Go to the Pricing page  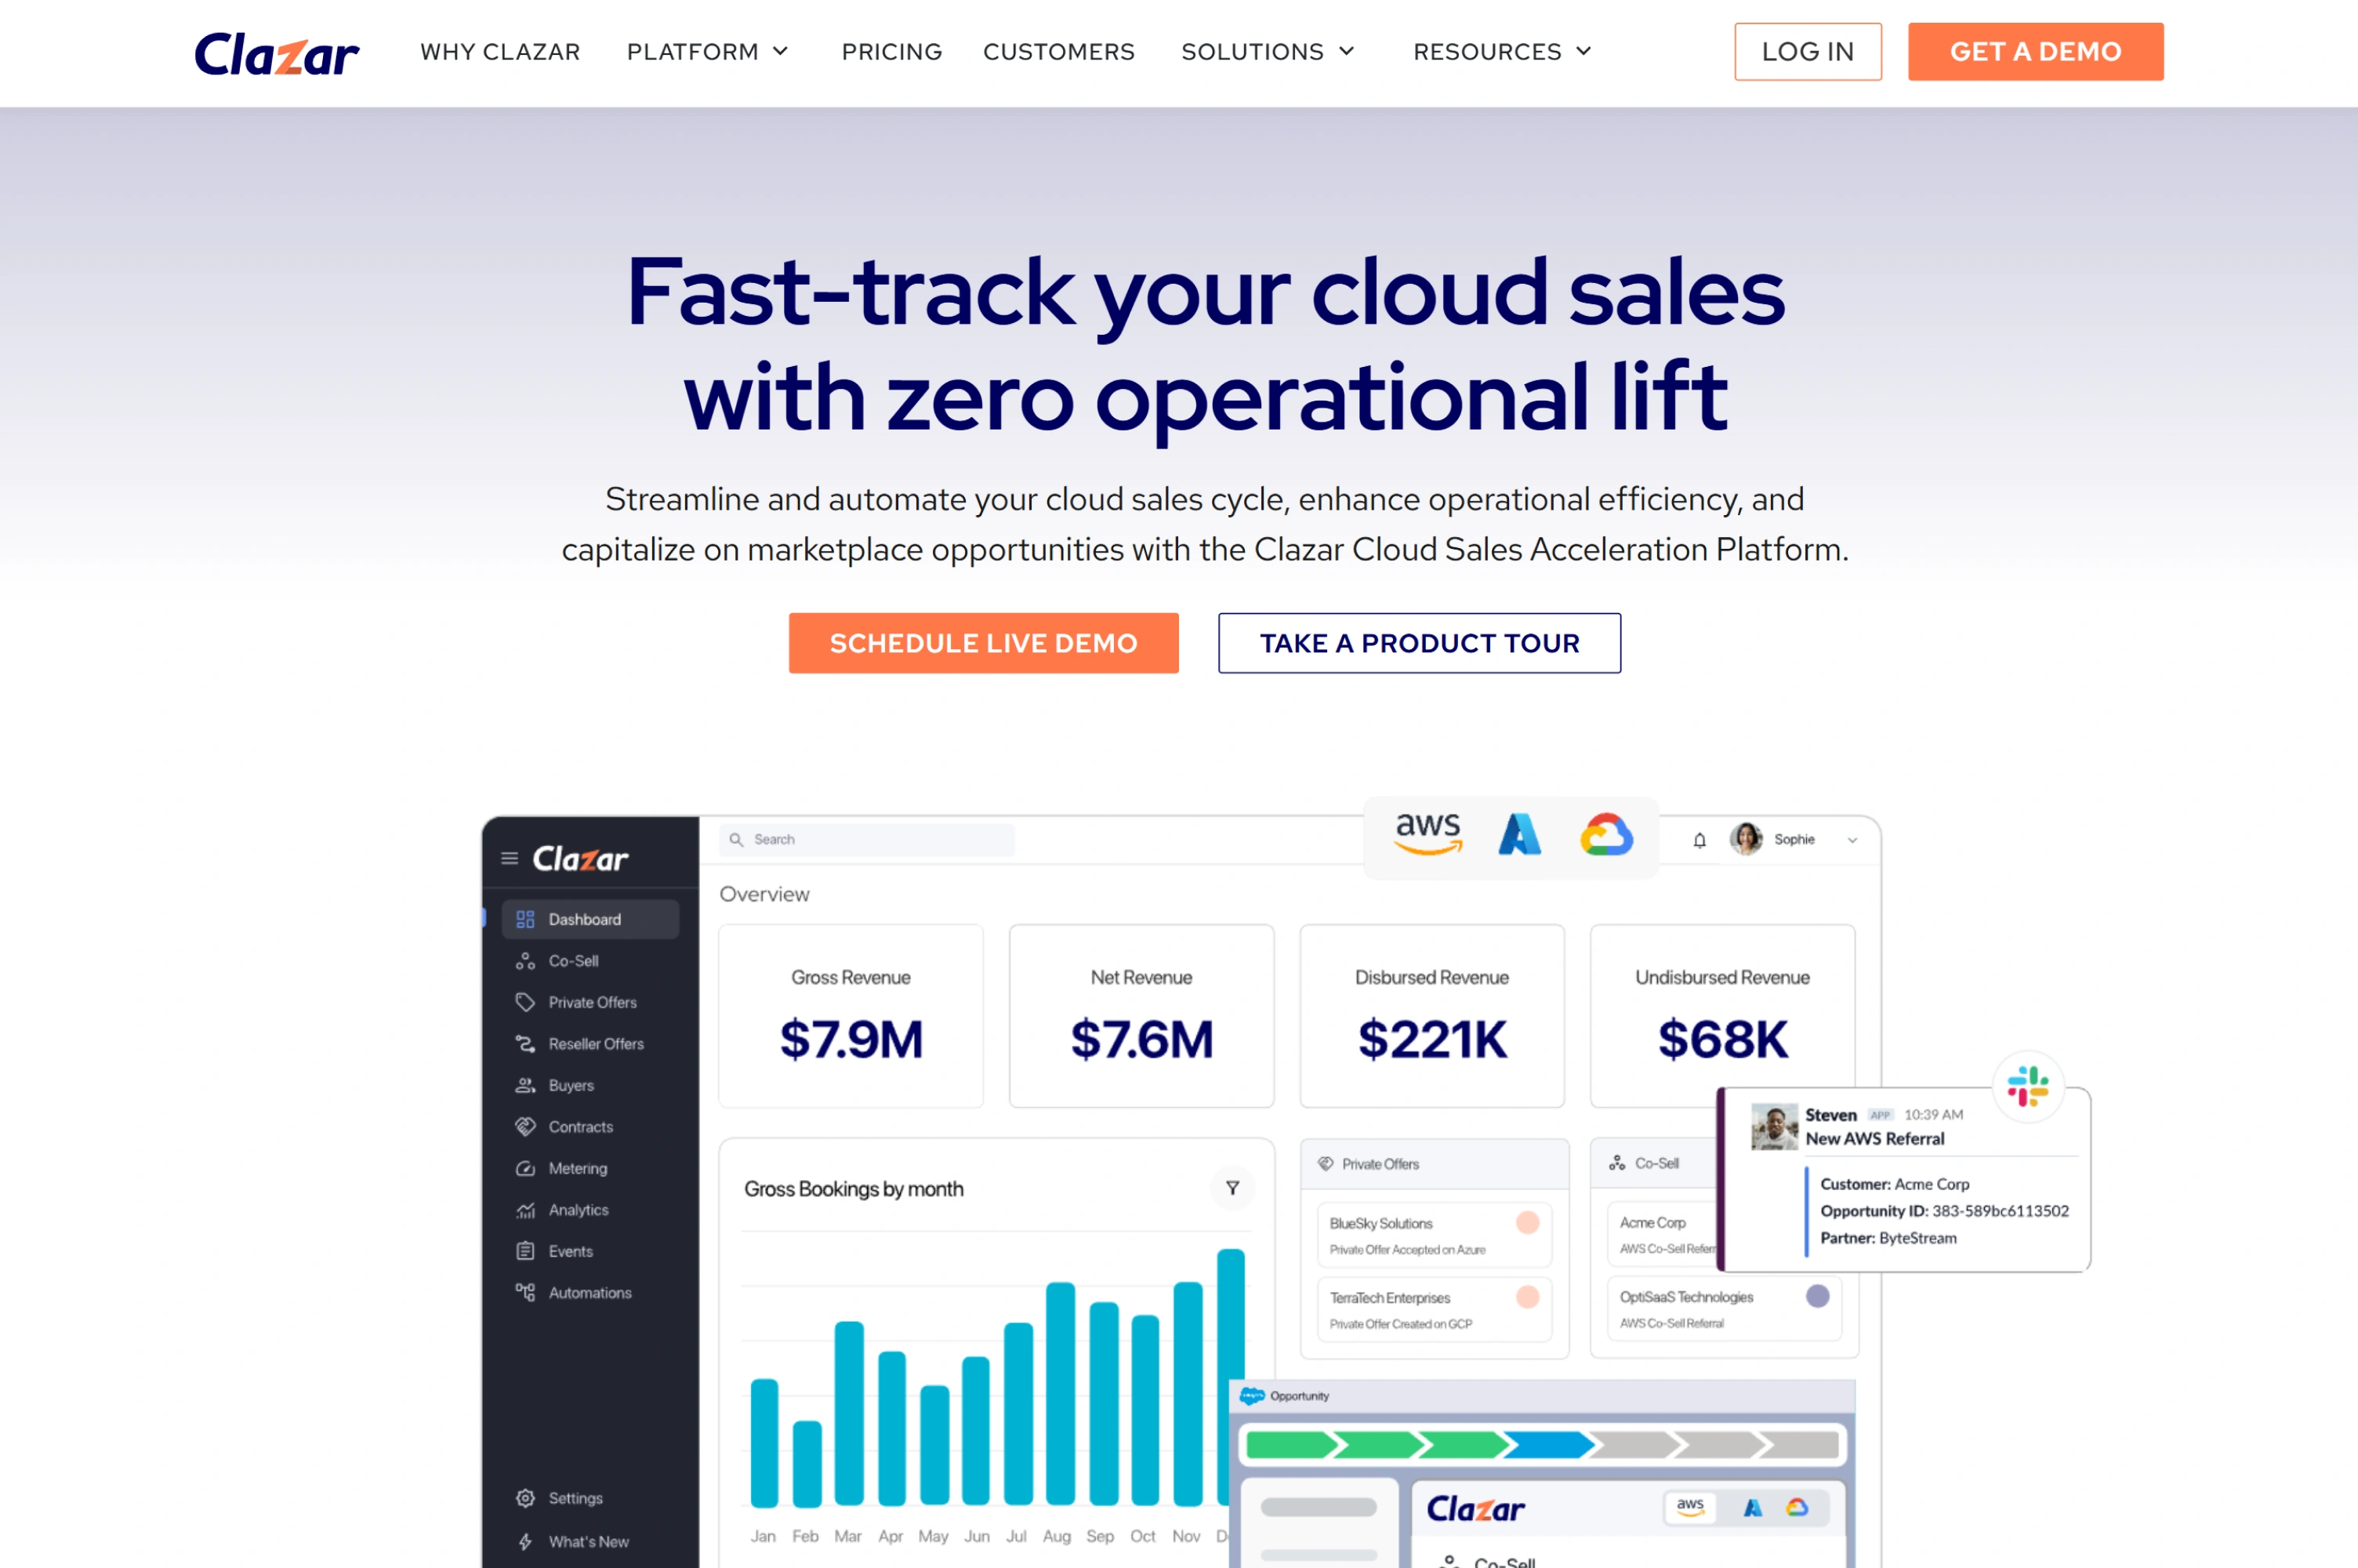point(891,52)
